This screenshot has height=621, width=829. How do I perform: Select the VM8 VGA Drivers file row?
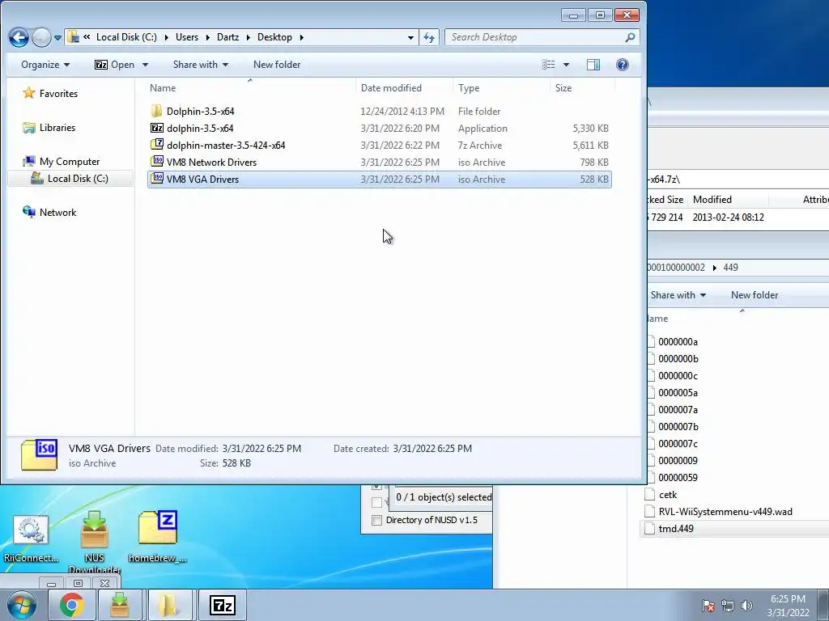pos(379,179)
